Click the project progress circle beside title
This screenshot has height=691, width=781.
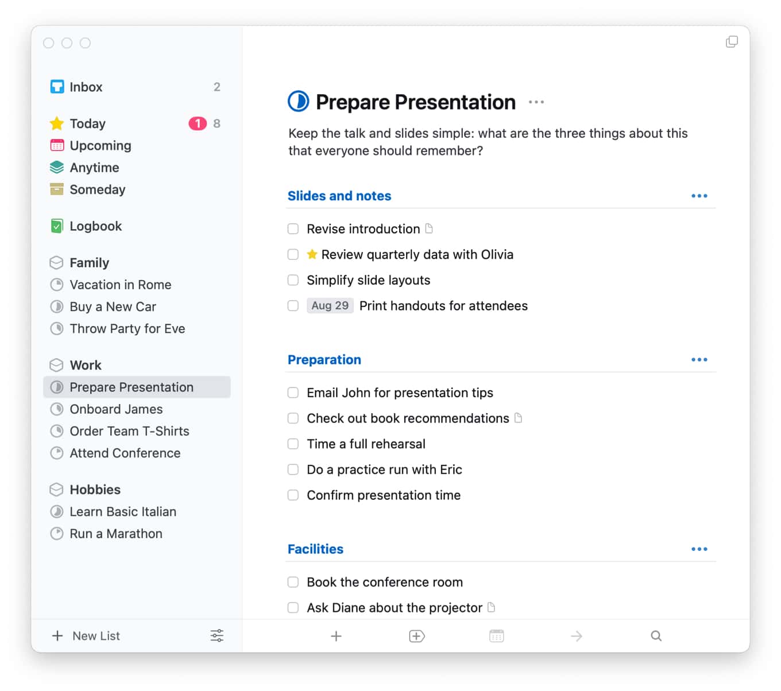pyautogui.click(x=299, y=102)
